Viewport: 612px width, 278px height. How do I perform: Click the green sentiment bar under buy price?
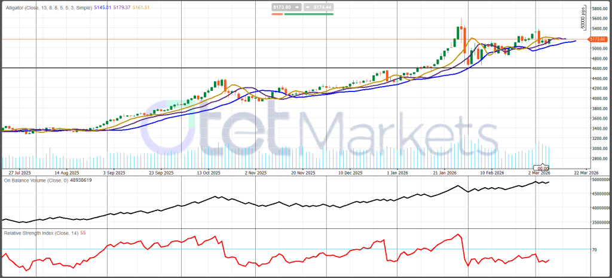[x=309, y=13]
